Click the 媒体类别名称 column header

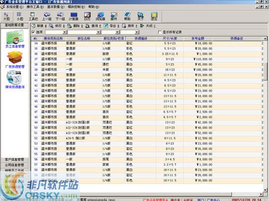coord(53,38)
